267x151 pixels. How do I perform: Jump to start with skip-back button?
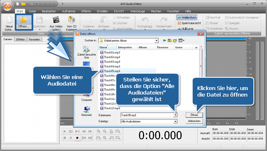pyautogui.click(x=84, y=138)
